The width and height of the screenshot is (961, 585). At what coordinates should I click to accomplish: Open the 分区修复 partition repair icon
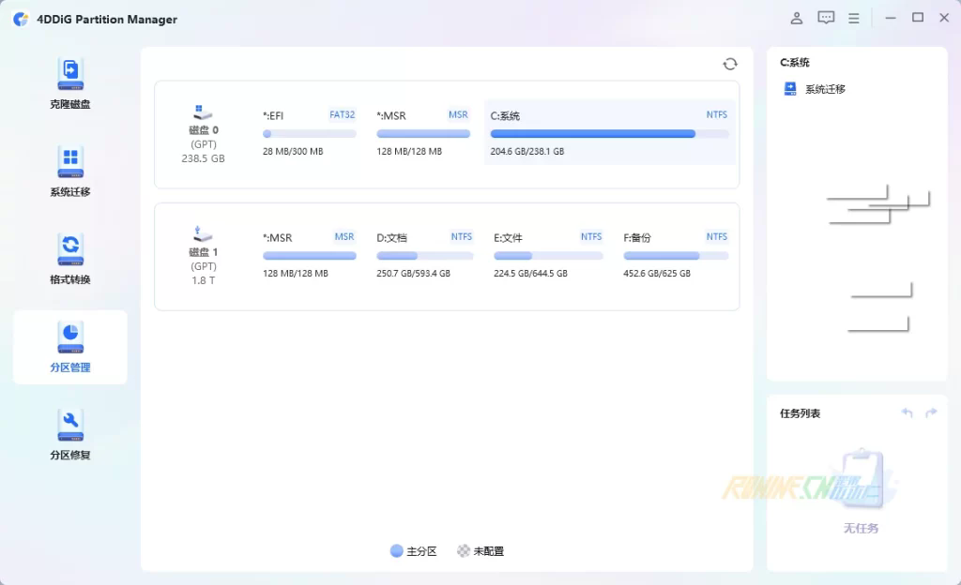[x=70, y=425]
